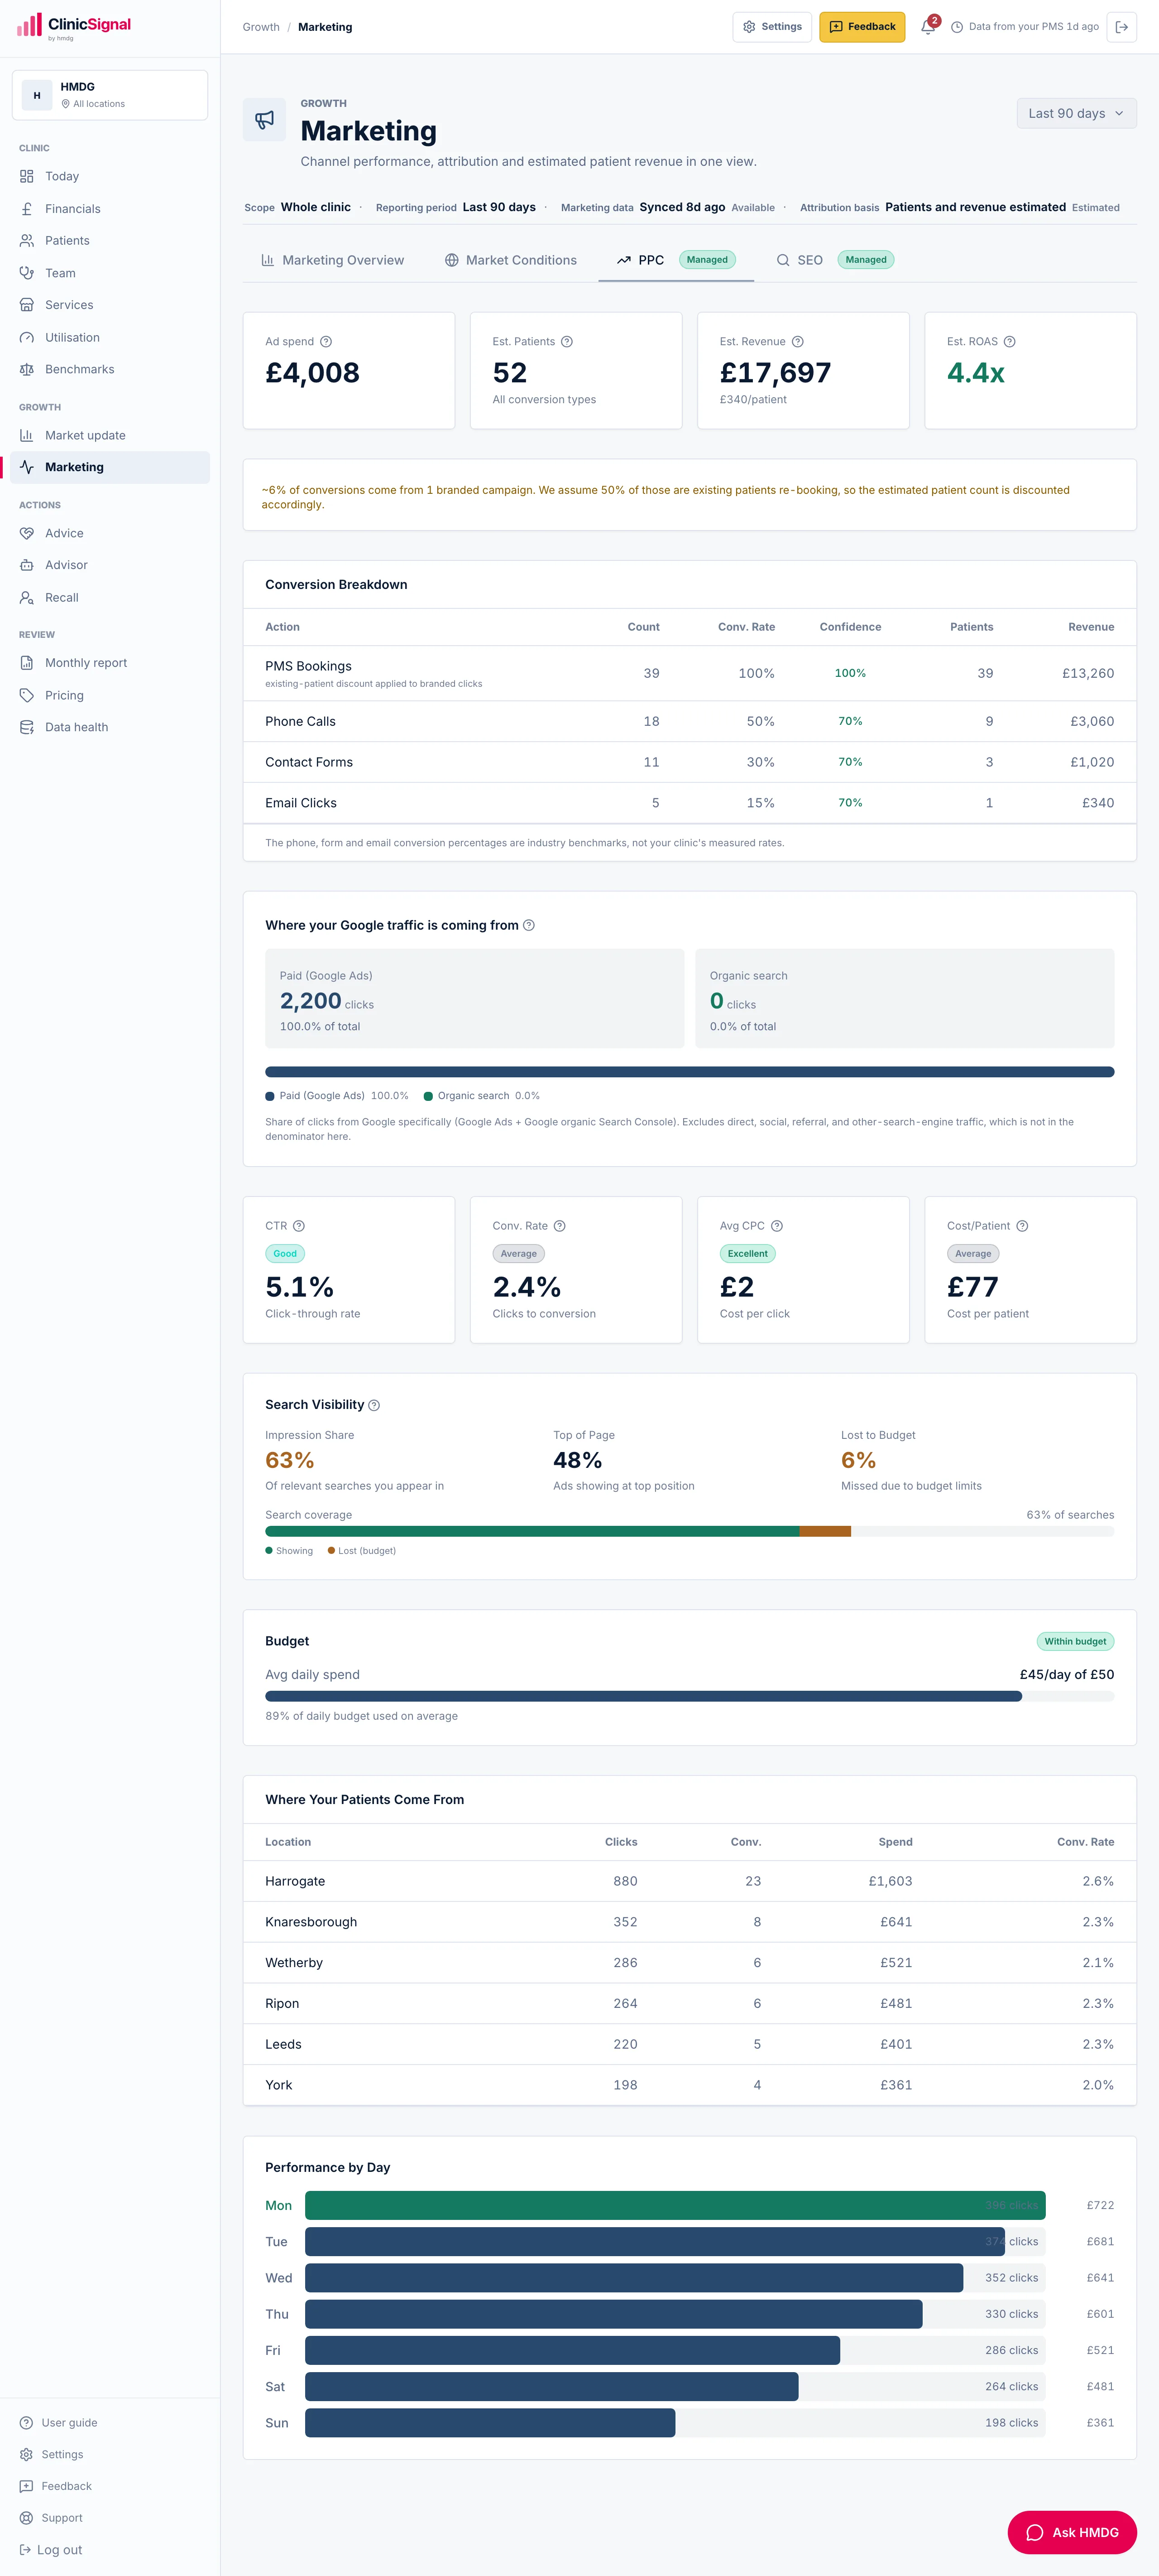Click the Search coverage progress bar
Viewport: 1159px width, 2576px height.
[x=690, y=1531]
